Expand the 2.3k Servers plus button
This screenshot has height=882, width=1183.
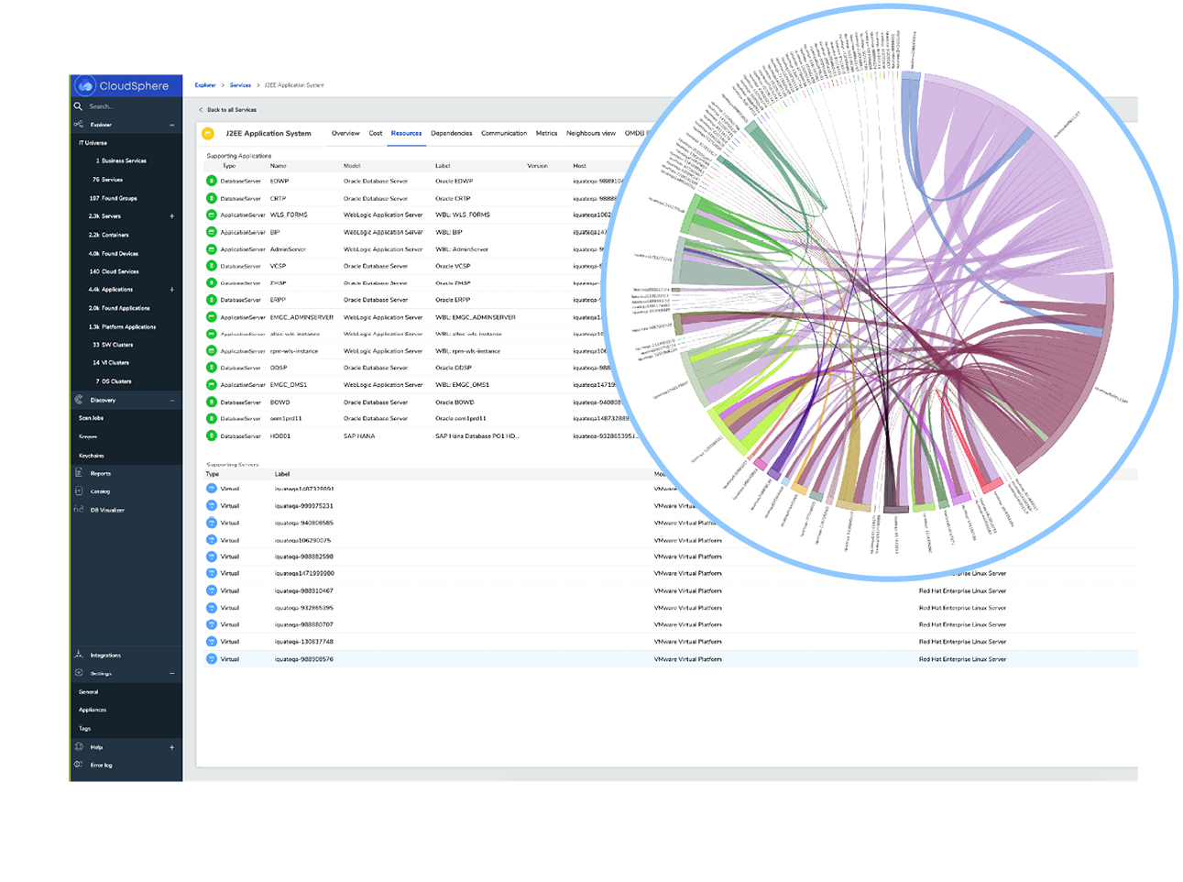click(171, 216)
